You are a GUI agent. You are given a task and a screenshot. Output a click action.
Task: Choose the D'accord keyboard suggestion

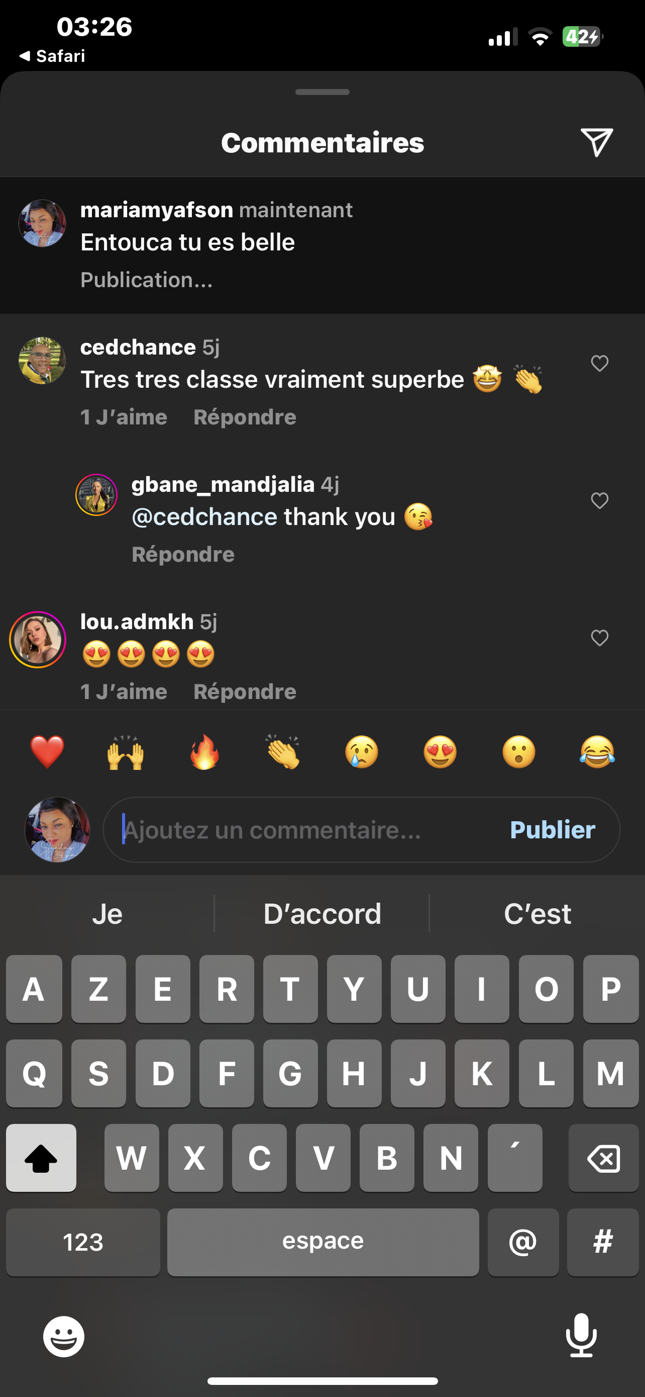coord(322,914)
